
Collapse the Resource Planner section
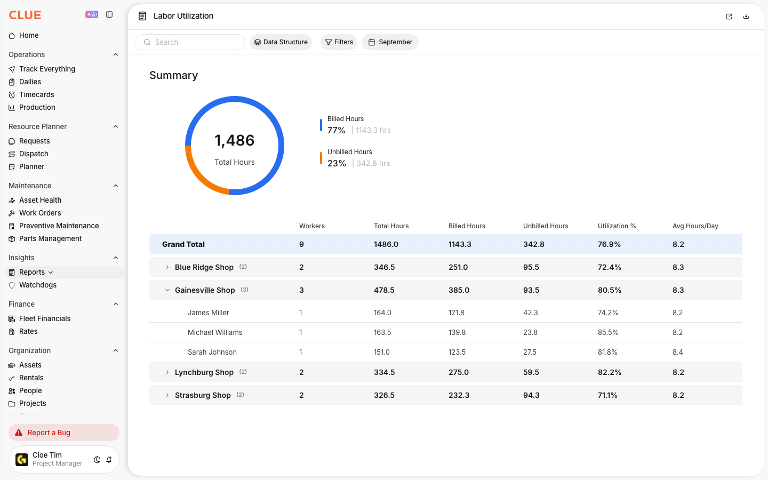click(116, 126)
